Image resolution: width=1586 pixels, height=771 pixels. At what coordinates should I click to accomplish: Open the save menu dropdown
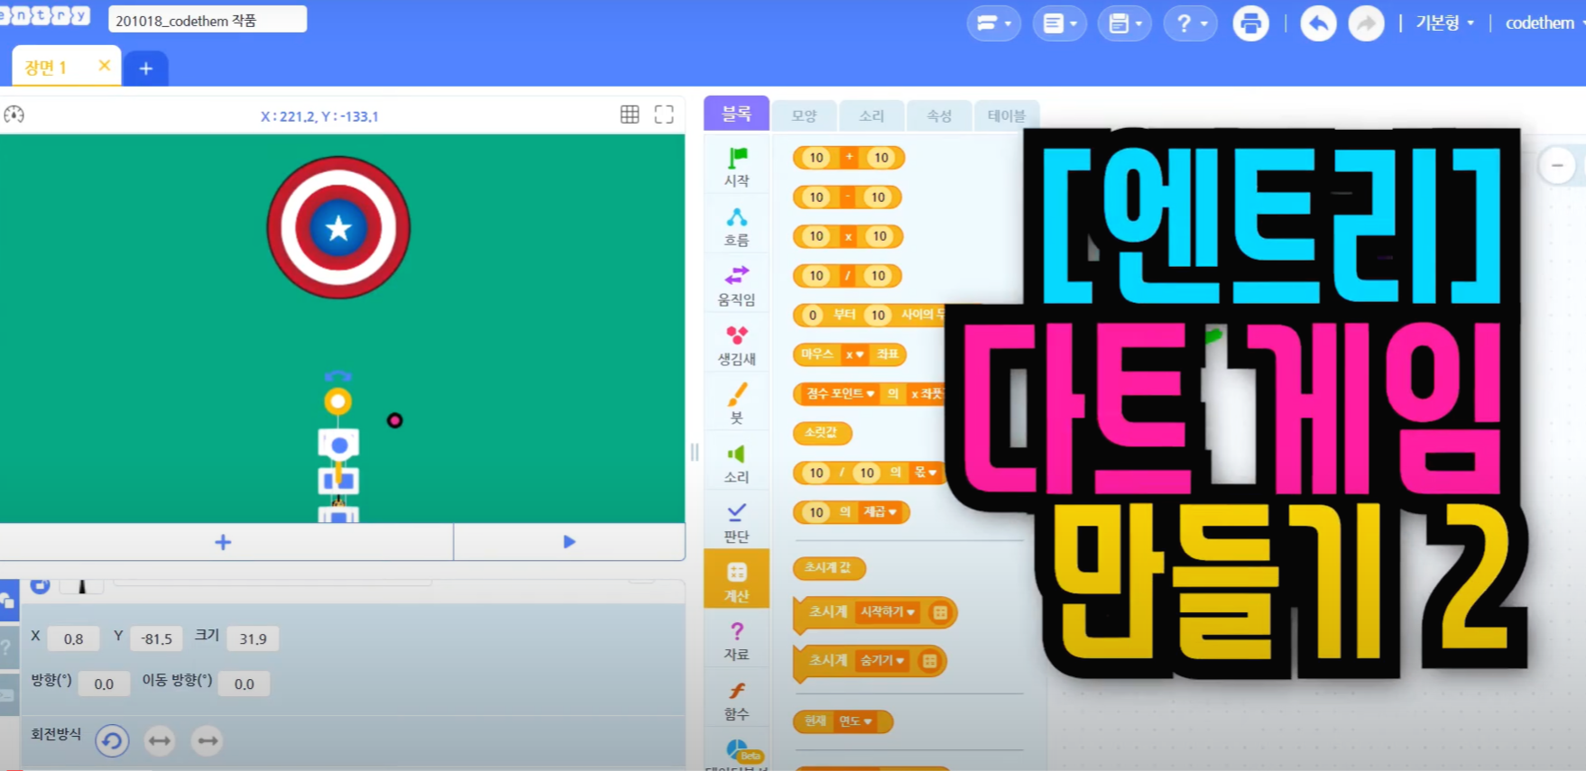point(1125,23)
